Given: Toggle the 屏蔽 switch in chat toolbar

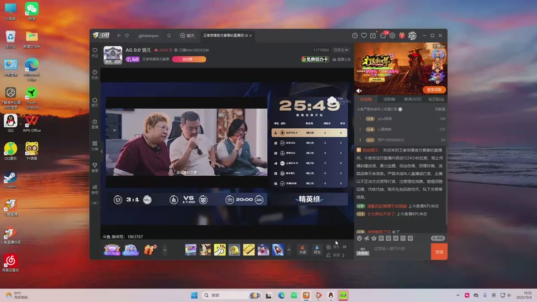Looking at the screenshot, I should point(438,238).
